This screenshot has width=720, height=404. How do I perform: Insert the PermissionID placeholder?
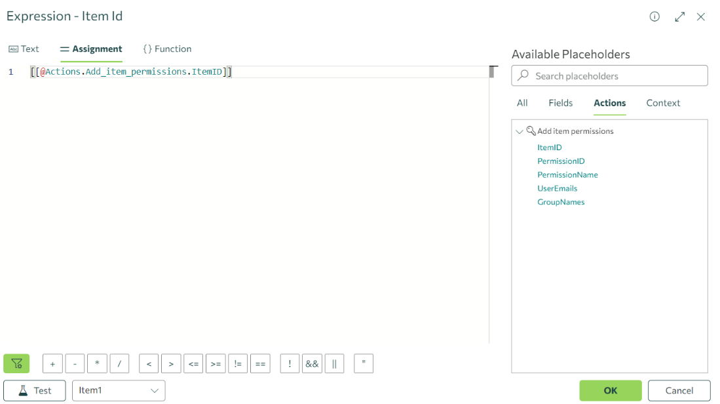click(561, 161)
